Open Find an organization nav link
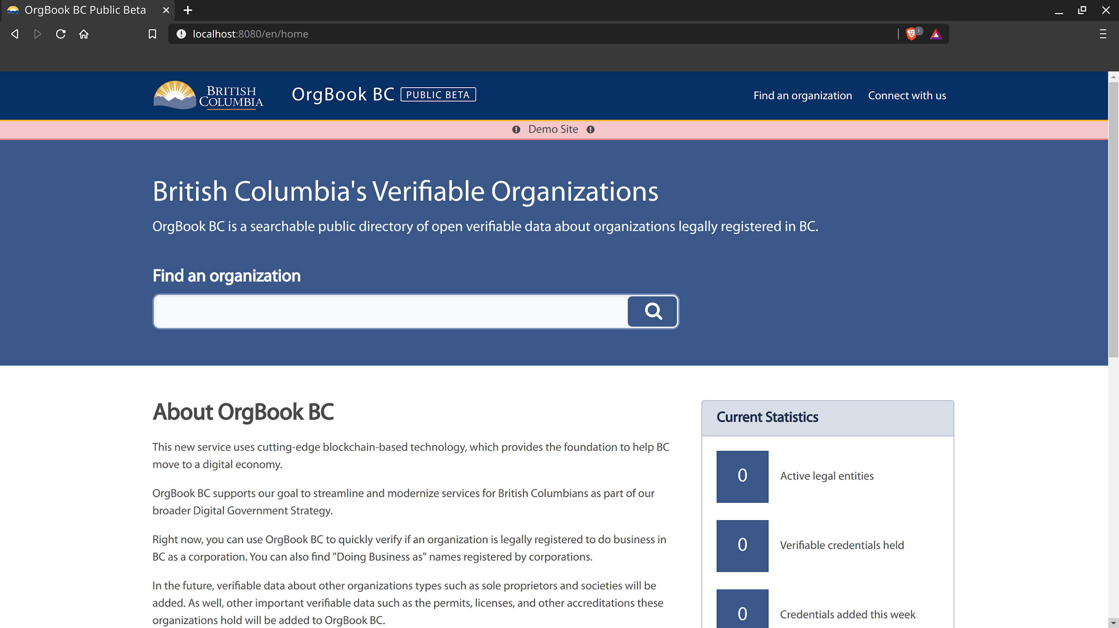Viewport: 1119px width, 628px height. click(803, 96)
